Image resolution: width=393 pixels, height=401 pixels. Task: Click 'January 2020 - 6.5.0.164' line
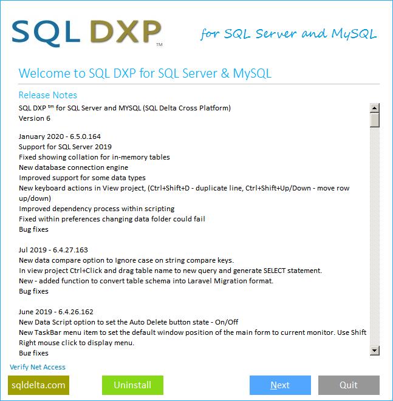pyautogui.click(x=60, y=136)
